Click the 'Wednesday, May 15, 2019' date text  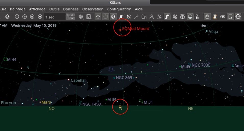click(x=34, y=26)
